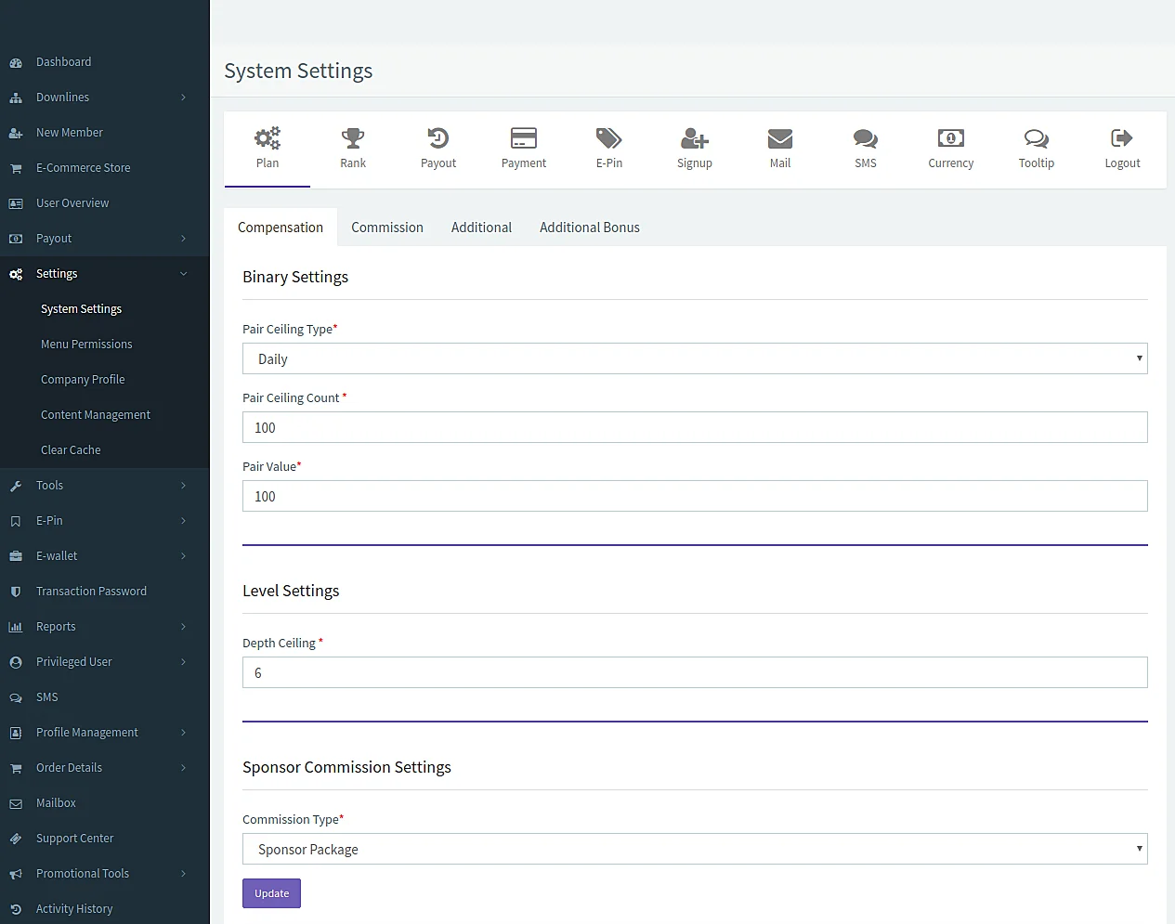The image size is (1175, 924).
Task: Expand the Reports submenu chevron
Action: coord(183,627)
